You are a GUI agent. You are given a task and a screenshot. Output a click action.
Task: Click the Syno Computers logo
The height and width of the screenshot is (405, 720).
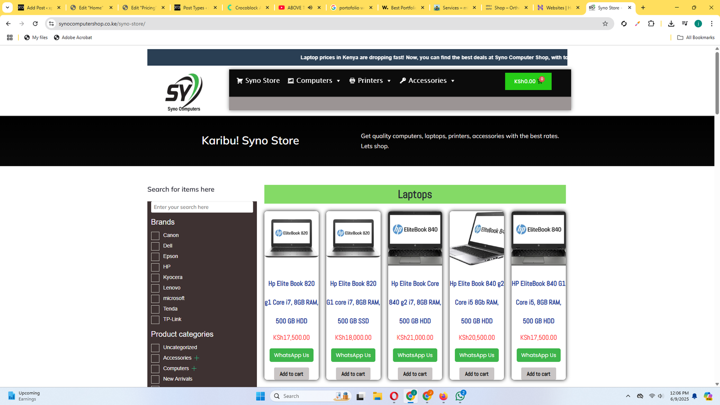coord(184,92)
